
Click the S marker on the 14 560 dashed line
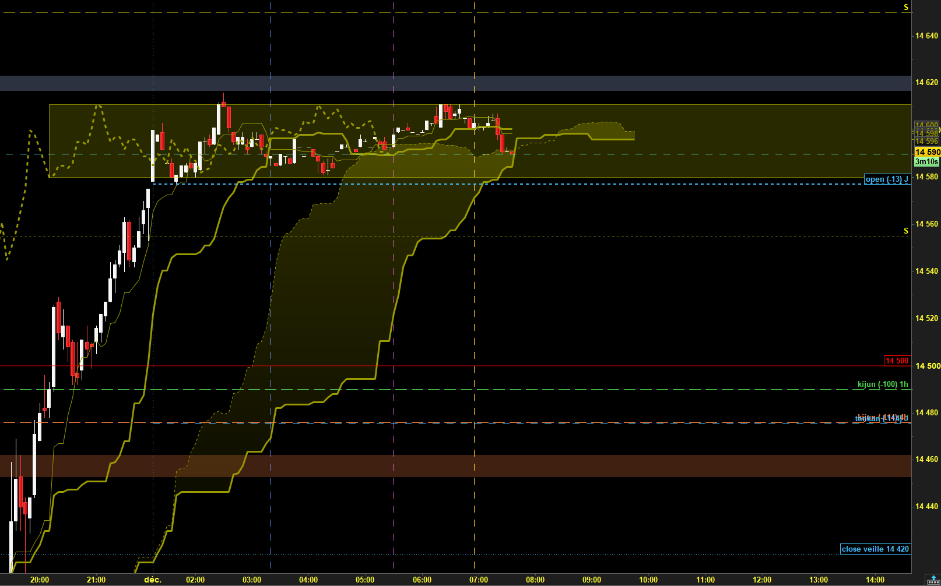tap(906, 231)
